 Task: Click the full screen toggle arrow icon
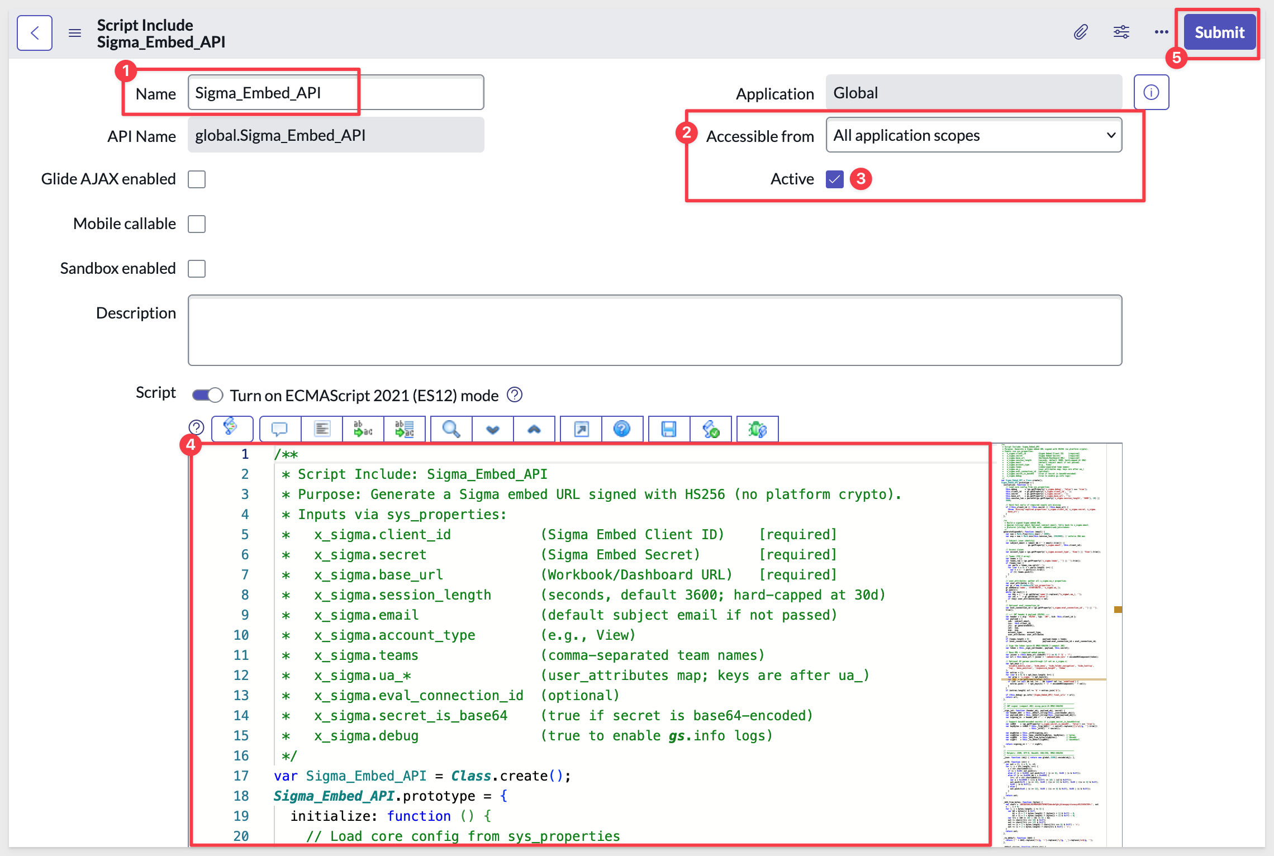[x=581, y=429]
